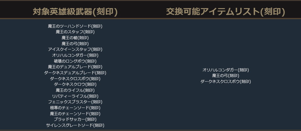The height and width of the screenshot is (131, 301).
Task: Click the 極寒のチェーンソード(刻印) entry
Action: point(75,108)
